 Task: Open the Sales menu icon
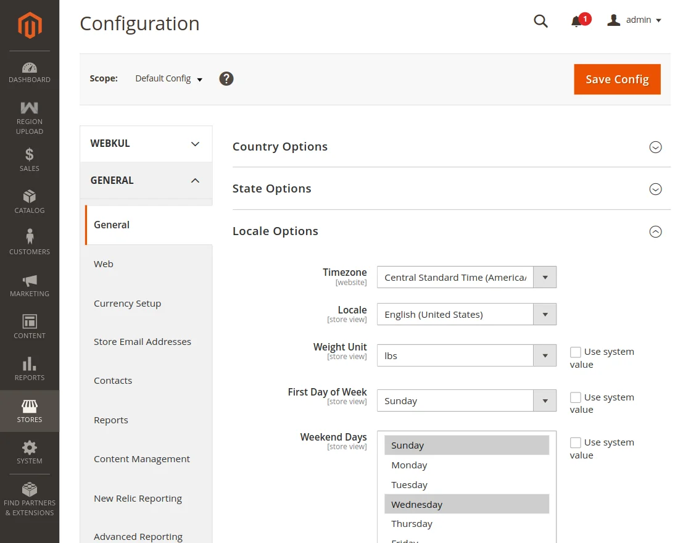[x=30, y=159]
